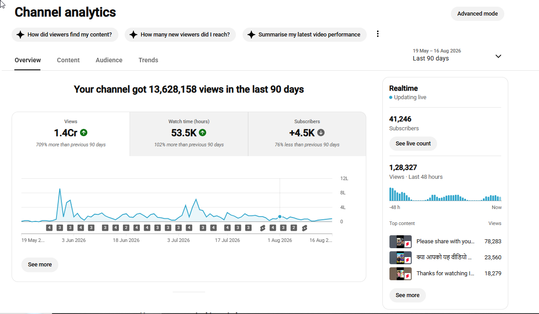Viewport: 539px width, 314px height.
Task: Click sparkle icon on 'How did viewers find my content?'
Action: click(20, 34)
